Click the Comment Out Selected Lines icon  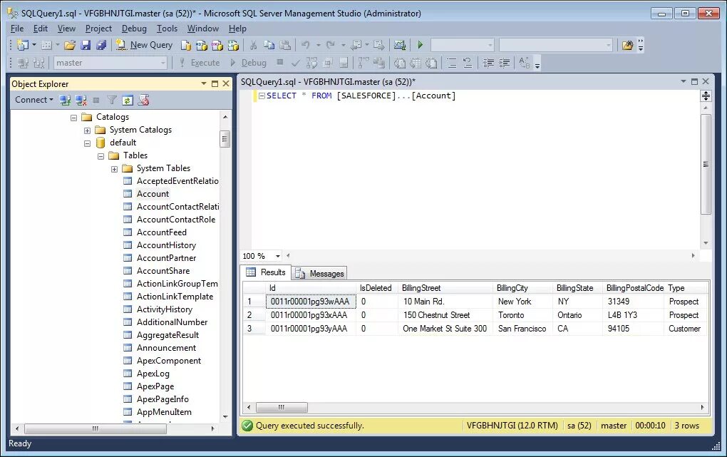(452, 63)
